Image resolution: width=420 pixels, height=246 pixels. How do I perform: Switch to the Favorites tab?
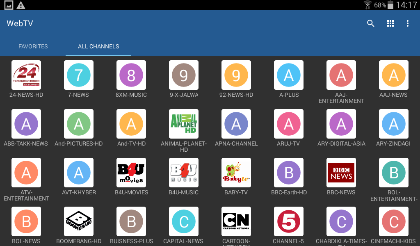tap(33, 46)
